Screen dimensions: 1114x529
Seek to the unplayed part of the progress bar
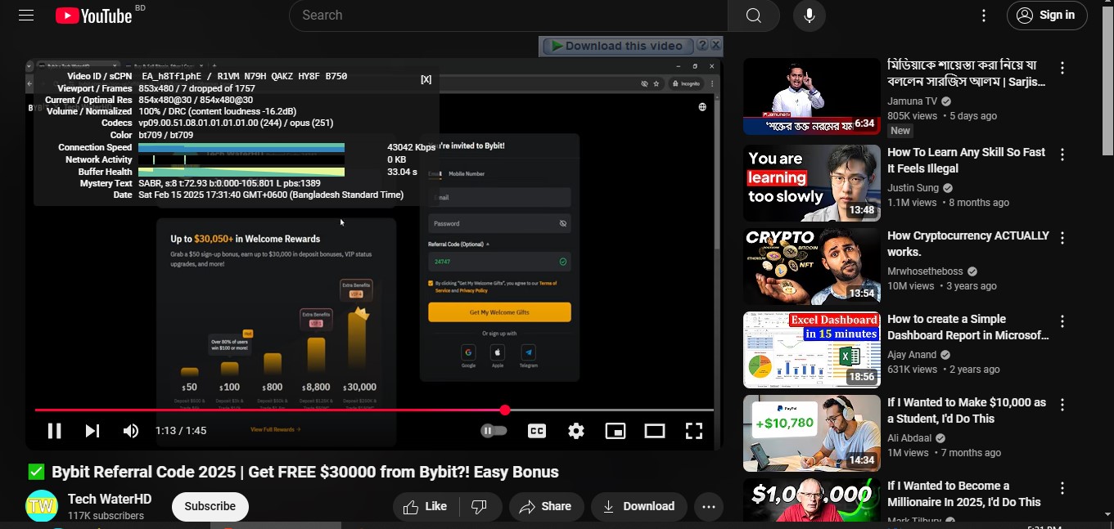coord(611,410)
